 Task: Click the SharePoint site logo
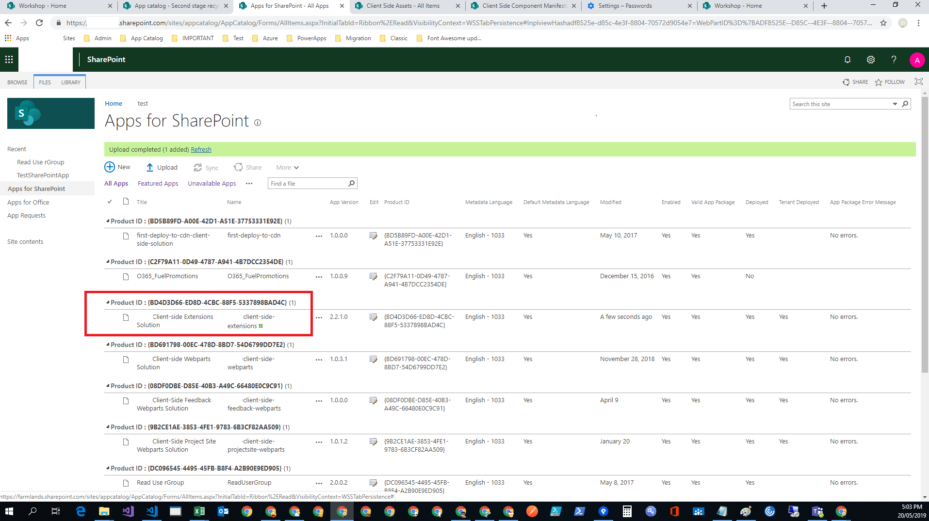(51, 113)
